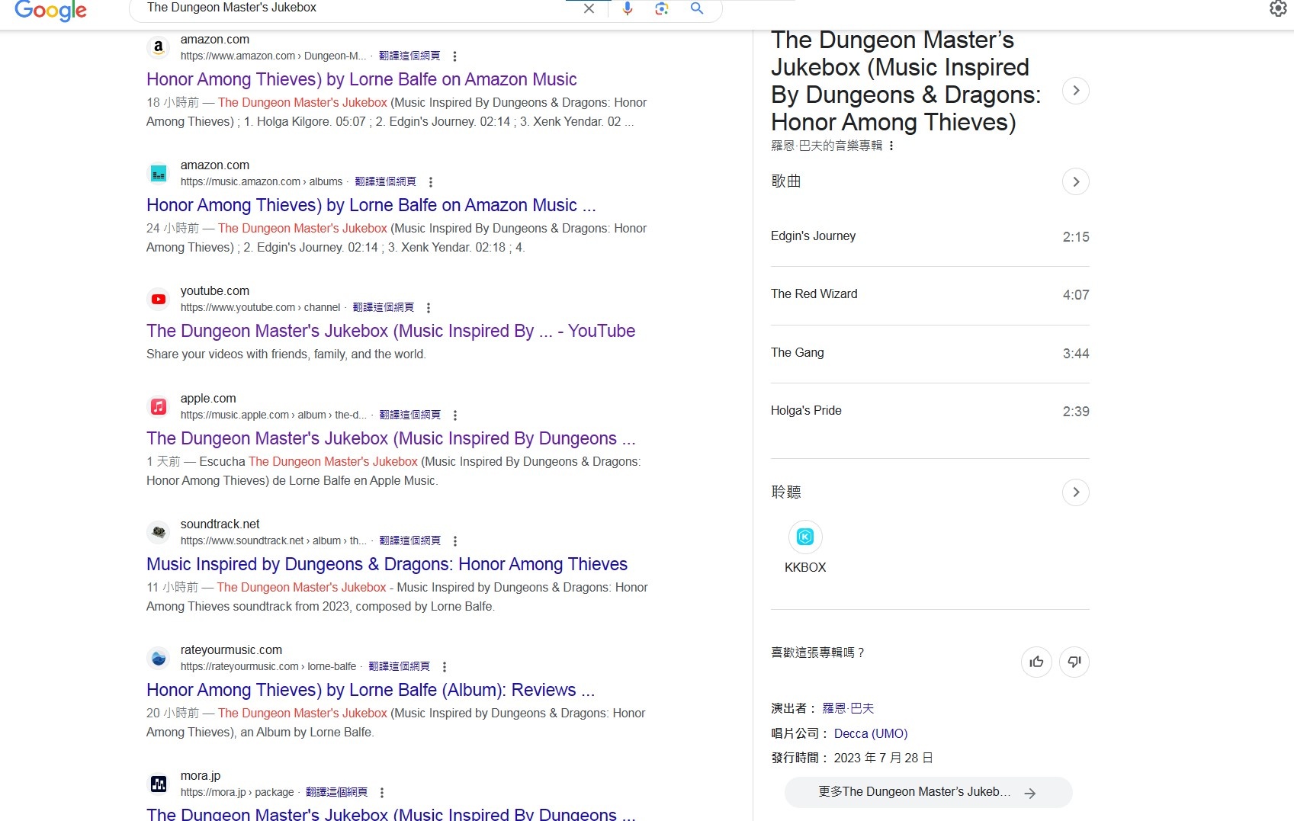Open the Google logo homepage
Screen dimensions: 1294x821
(x=50, y=10)
